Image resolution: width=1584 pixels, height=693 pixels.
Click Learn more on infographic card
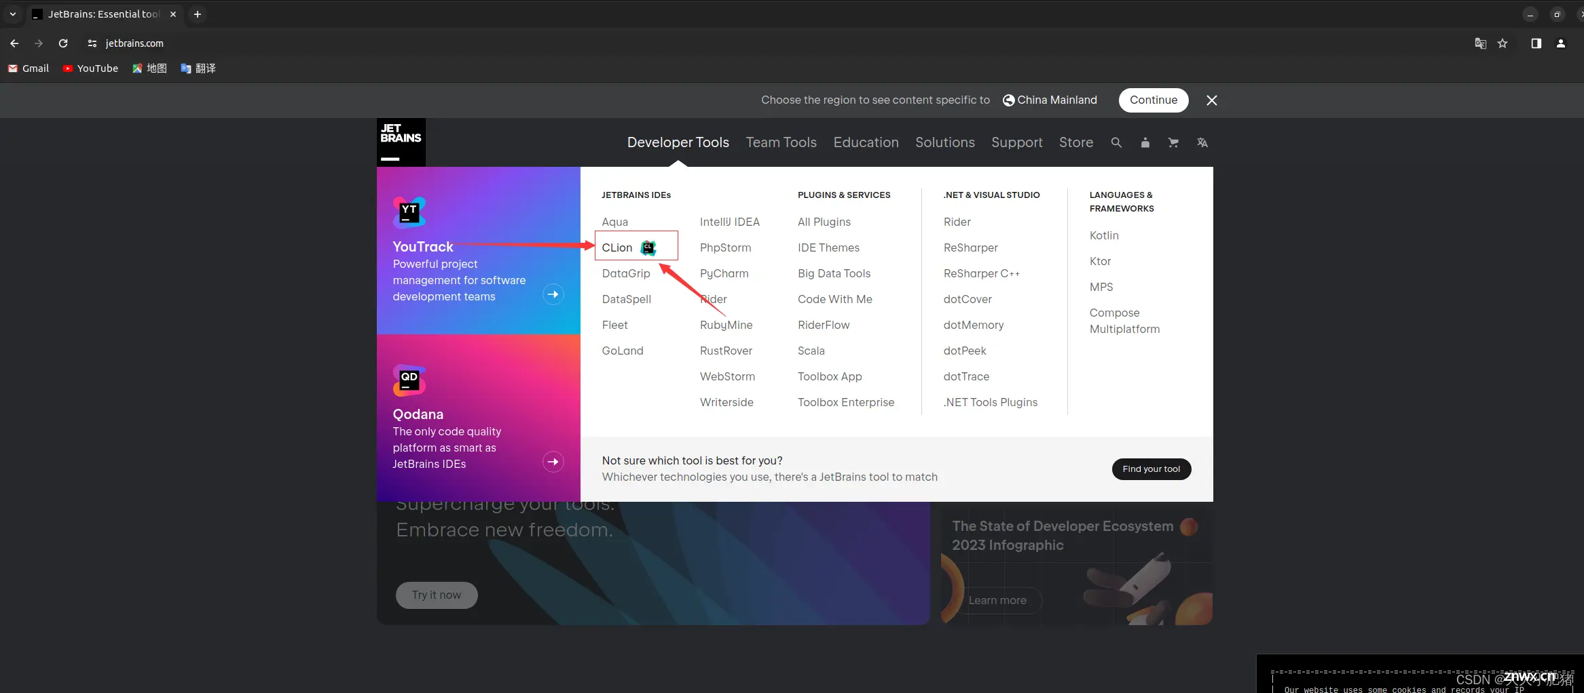[997, 601]
